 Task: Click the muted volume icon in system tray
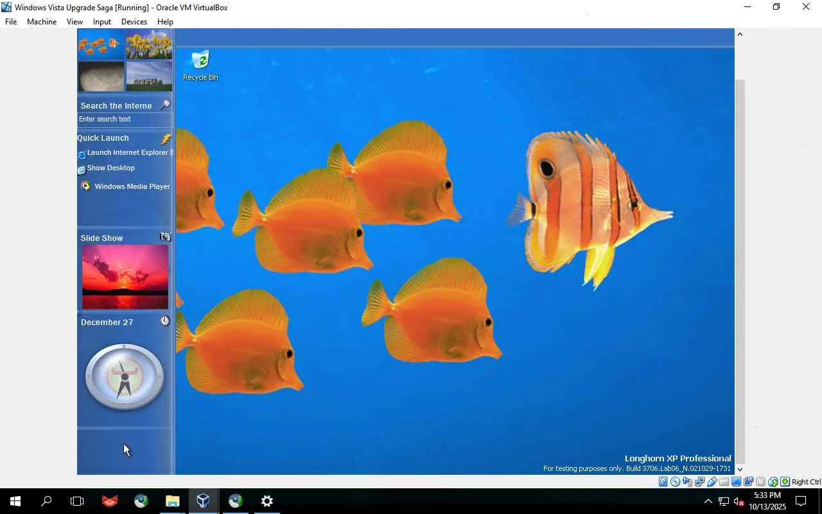tap(739, 501)
